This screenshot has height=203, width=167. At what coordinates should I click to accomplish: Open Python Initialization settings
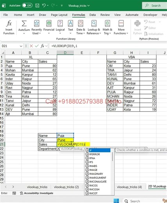tap(154, 34)
